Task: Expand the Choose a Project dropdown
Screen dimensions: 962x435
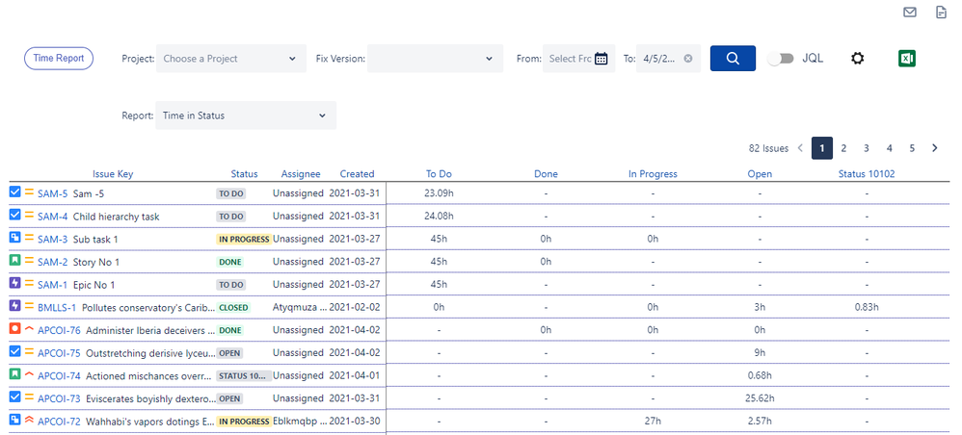Action: click(230, 59)
